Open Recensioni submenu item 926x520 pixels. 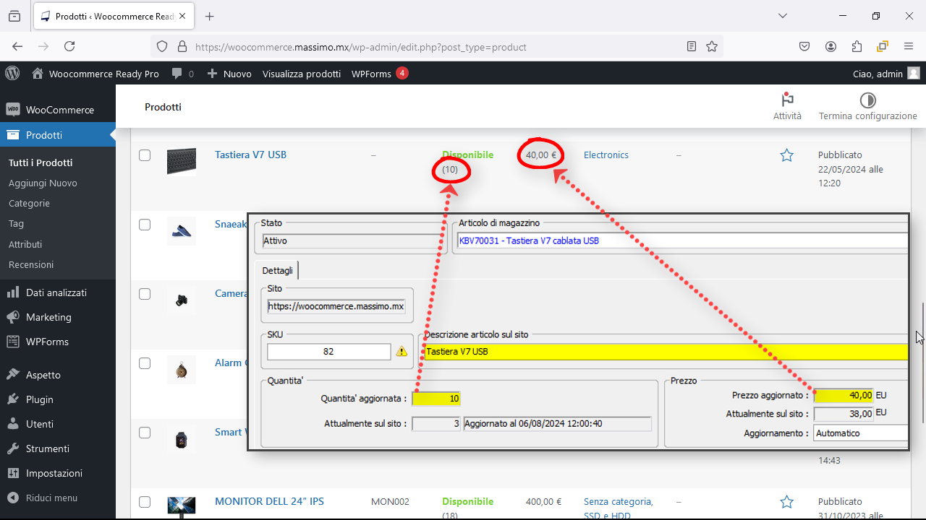[x=31, y=264]
